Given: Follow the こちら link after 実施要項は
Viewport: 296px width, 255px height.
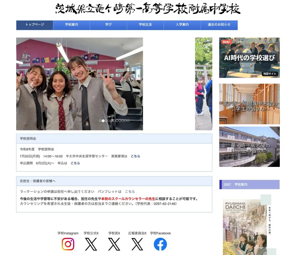Looking at the screenshot, I should click(135, 156).
